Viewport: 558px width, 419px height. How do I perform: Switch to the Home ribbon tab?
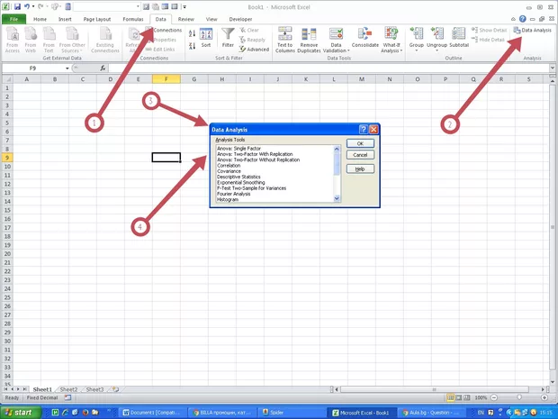[x=40, y=19]
